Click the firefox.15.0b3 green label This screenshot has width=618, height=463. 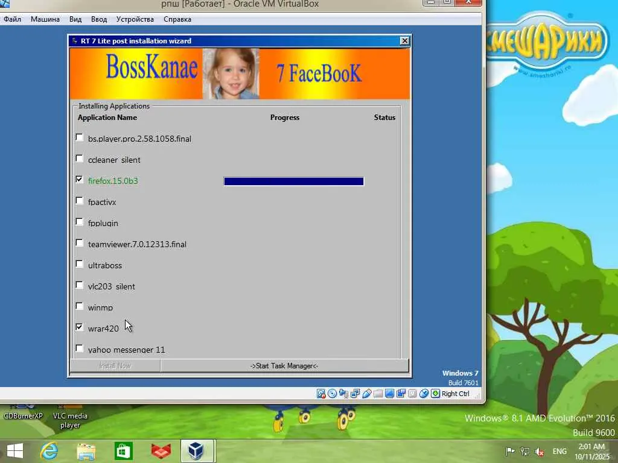pos(113,181)
